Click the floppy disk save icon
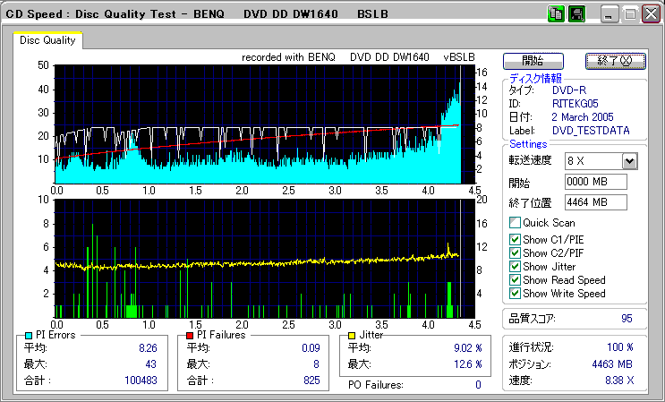665x402 pixels. point(576,14)
